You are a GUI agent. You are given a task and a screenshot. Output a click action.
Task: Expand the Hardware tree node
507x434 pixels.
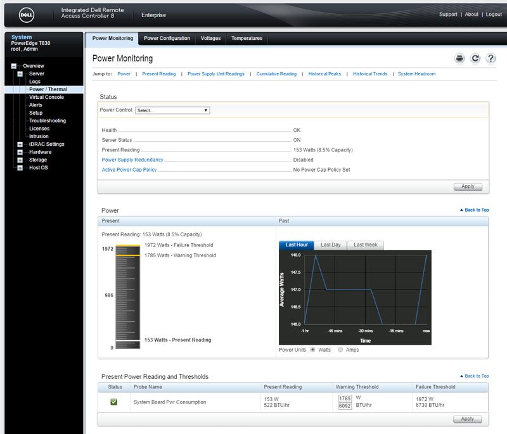20,152
